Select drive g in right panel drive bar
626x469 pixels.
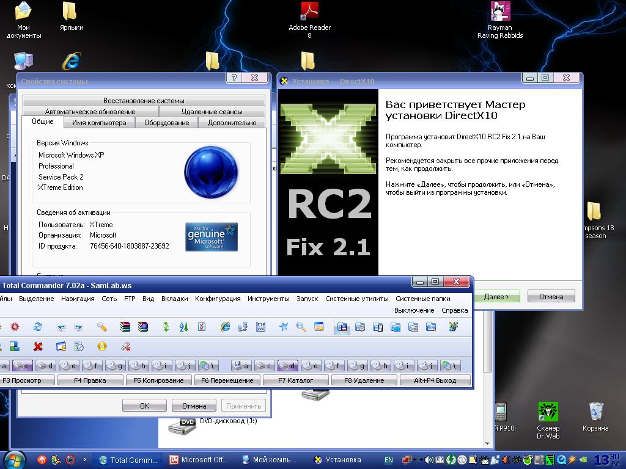[358, 365]
